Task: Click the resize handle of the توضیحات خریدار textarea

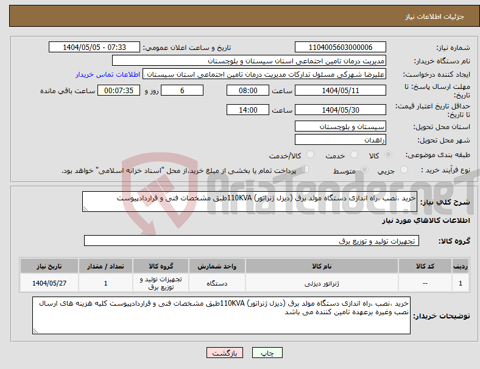Action: point(35,331)
